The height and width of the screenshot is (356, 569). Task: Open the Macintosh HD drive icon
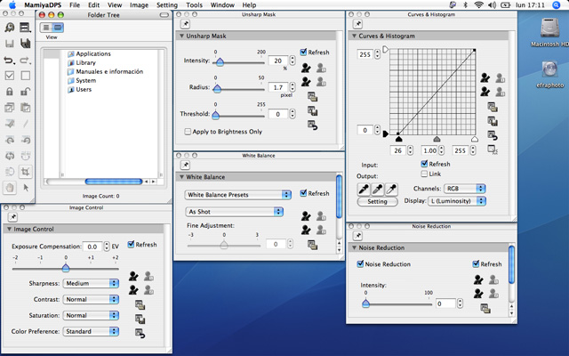tap(550, 28)
